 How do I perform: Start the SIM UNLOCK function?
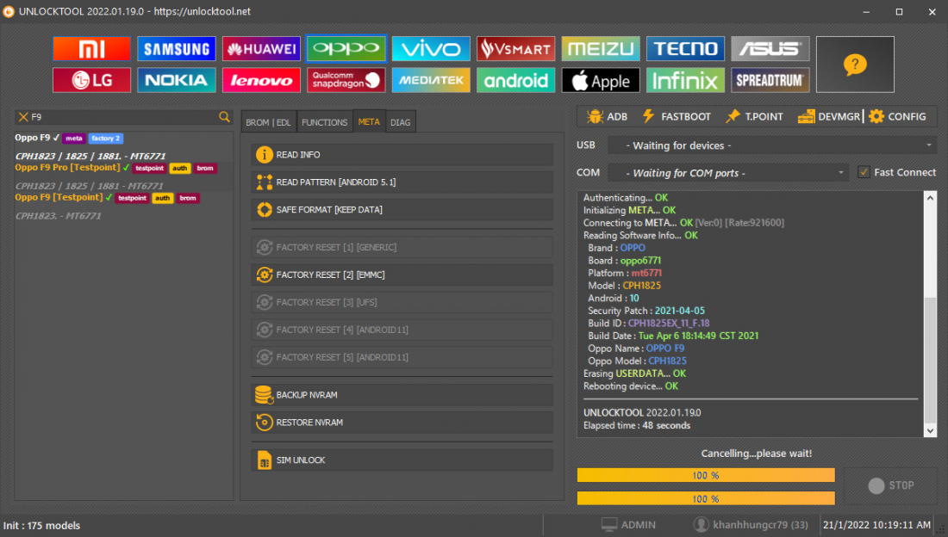pyautogui.click(x=402, y=460)
